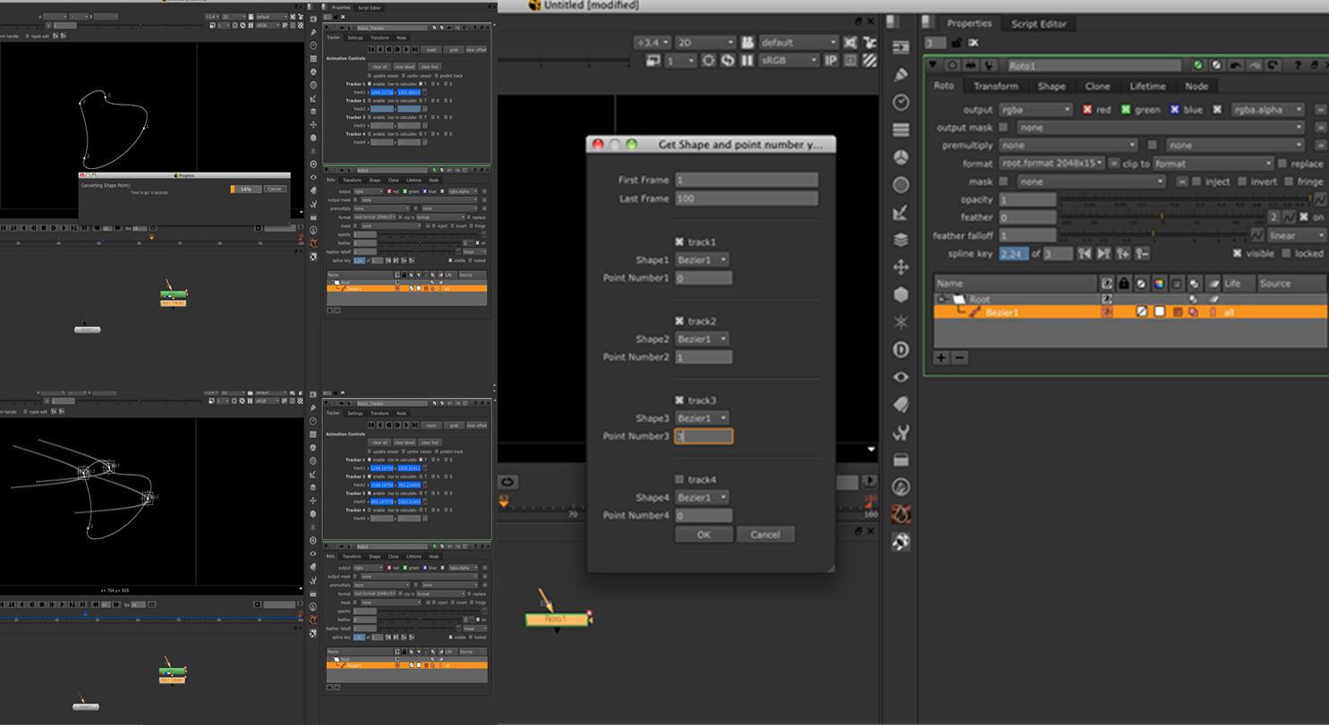The image size is (1329, 725).
Task: Open the Node tab of Roto1
Action: click(x=1197, y=87)
